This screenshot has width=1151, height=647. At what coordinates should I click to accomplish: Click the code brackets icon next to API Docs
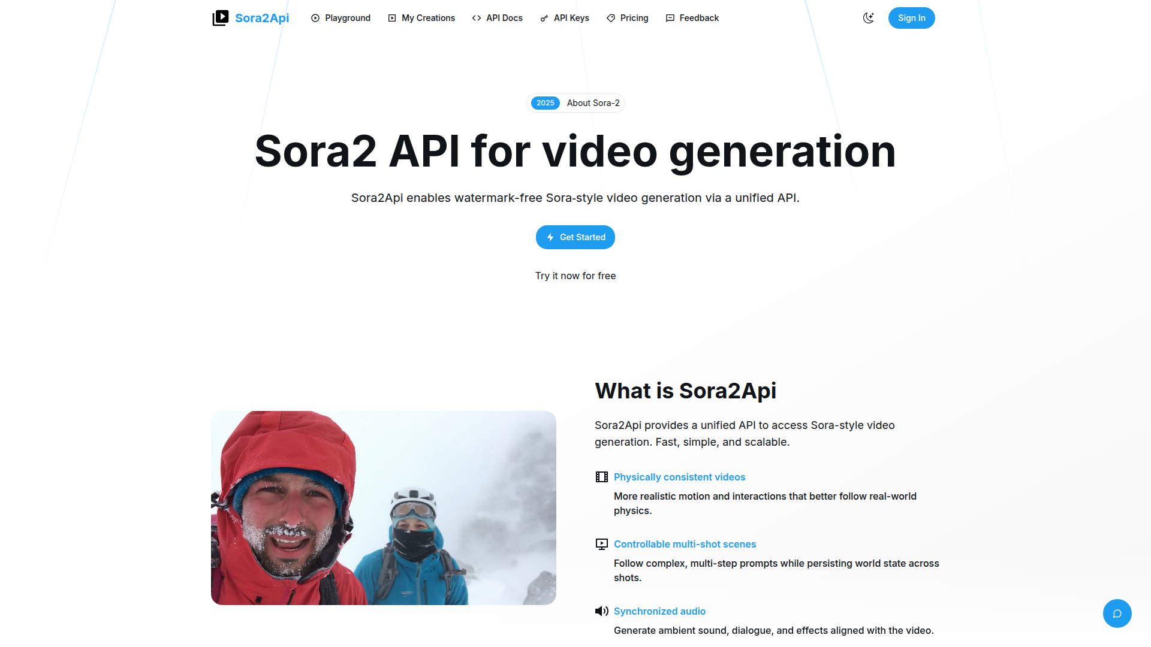click(477, 18)
